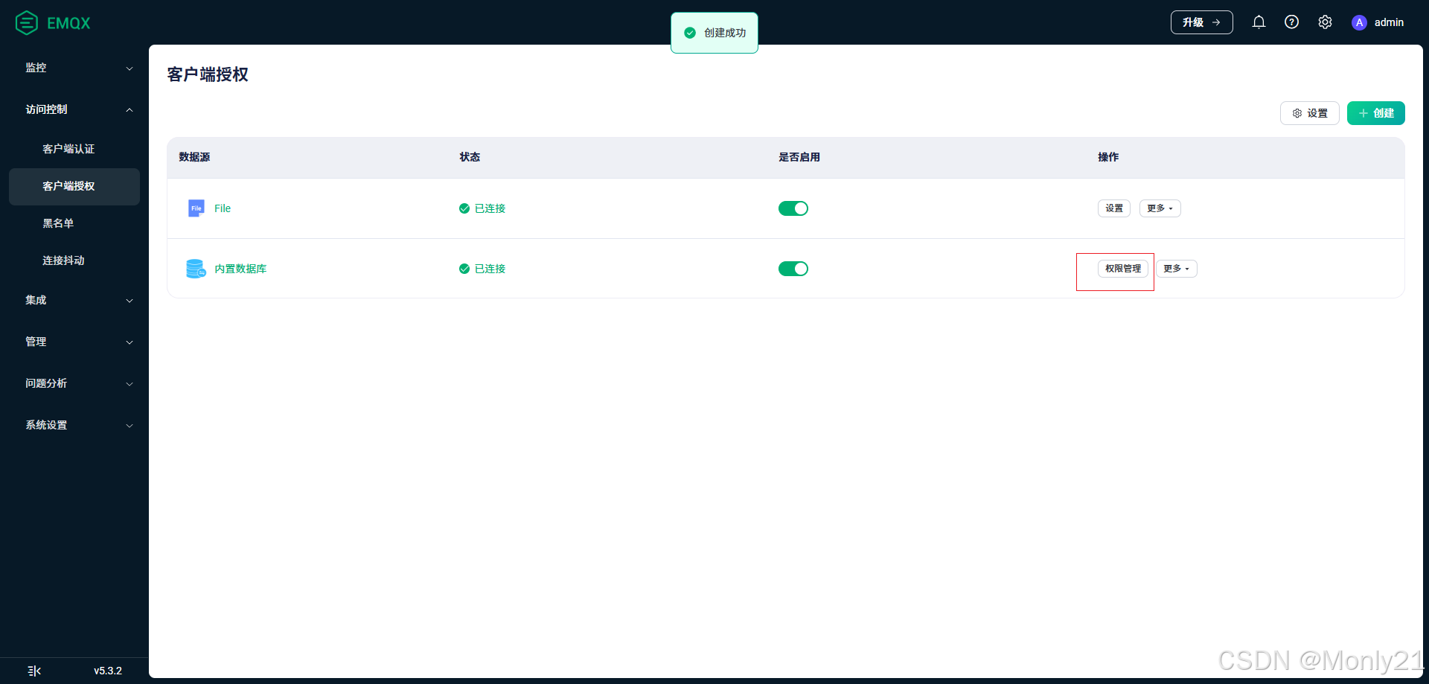Open 更多 dropdown in File row
The image size is (1429, 684).
[1160, 208]
